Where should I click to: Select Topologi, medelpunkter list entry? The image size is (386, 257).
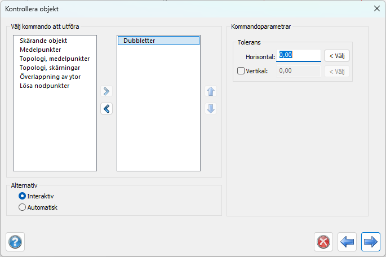click(x=55, y=59)
